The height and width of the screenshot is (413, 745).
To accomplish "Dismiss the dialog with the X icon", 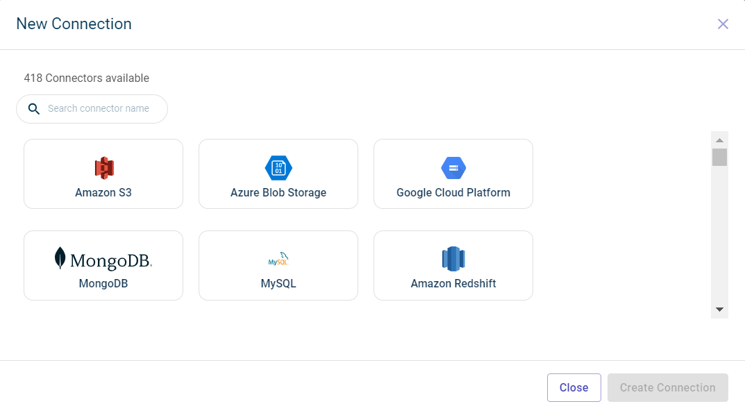I will coord(723,24).
